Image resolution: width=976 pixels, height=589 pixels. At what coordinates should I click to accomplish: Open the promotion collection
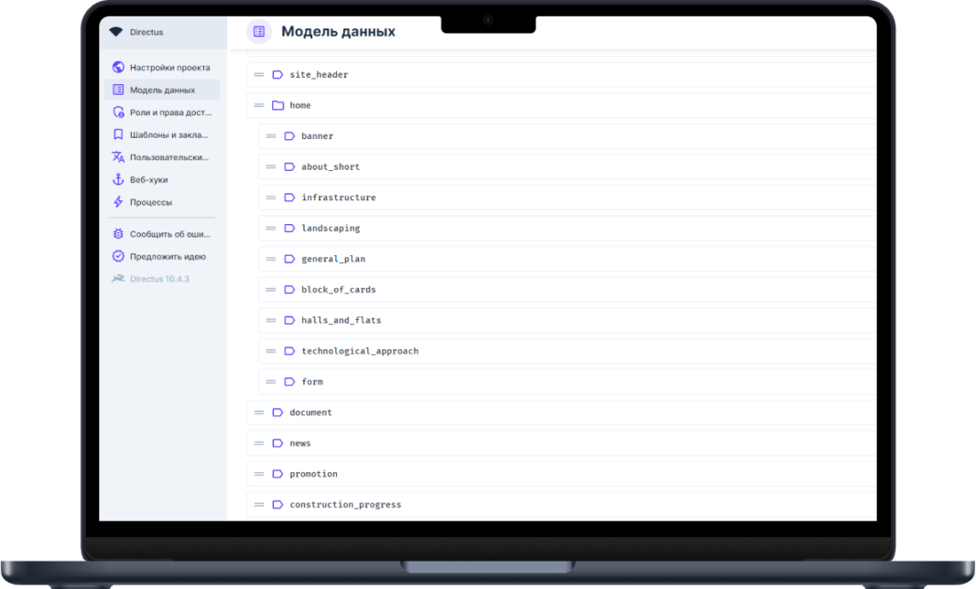tap(561, 474)
